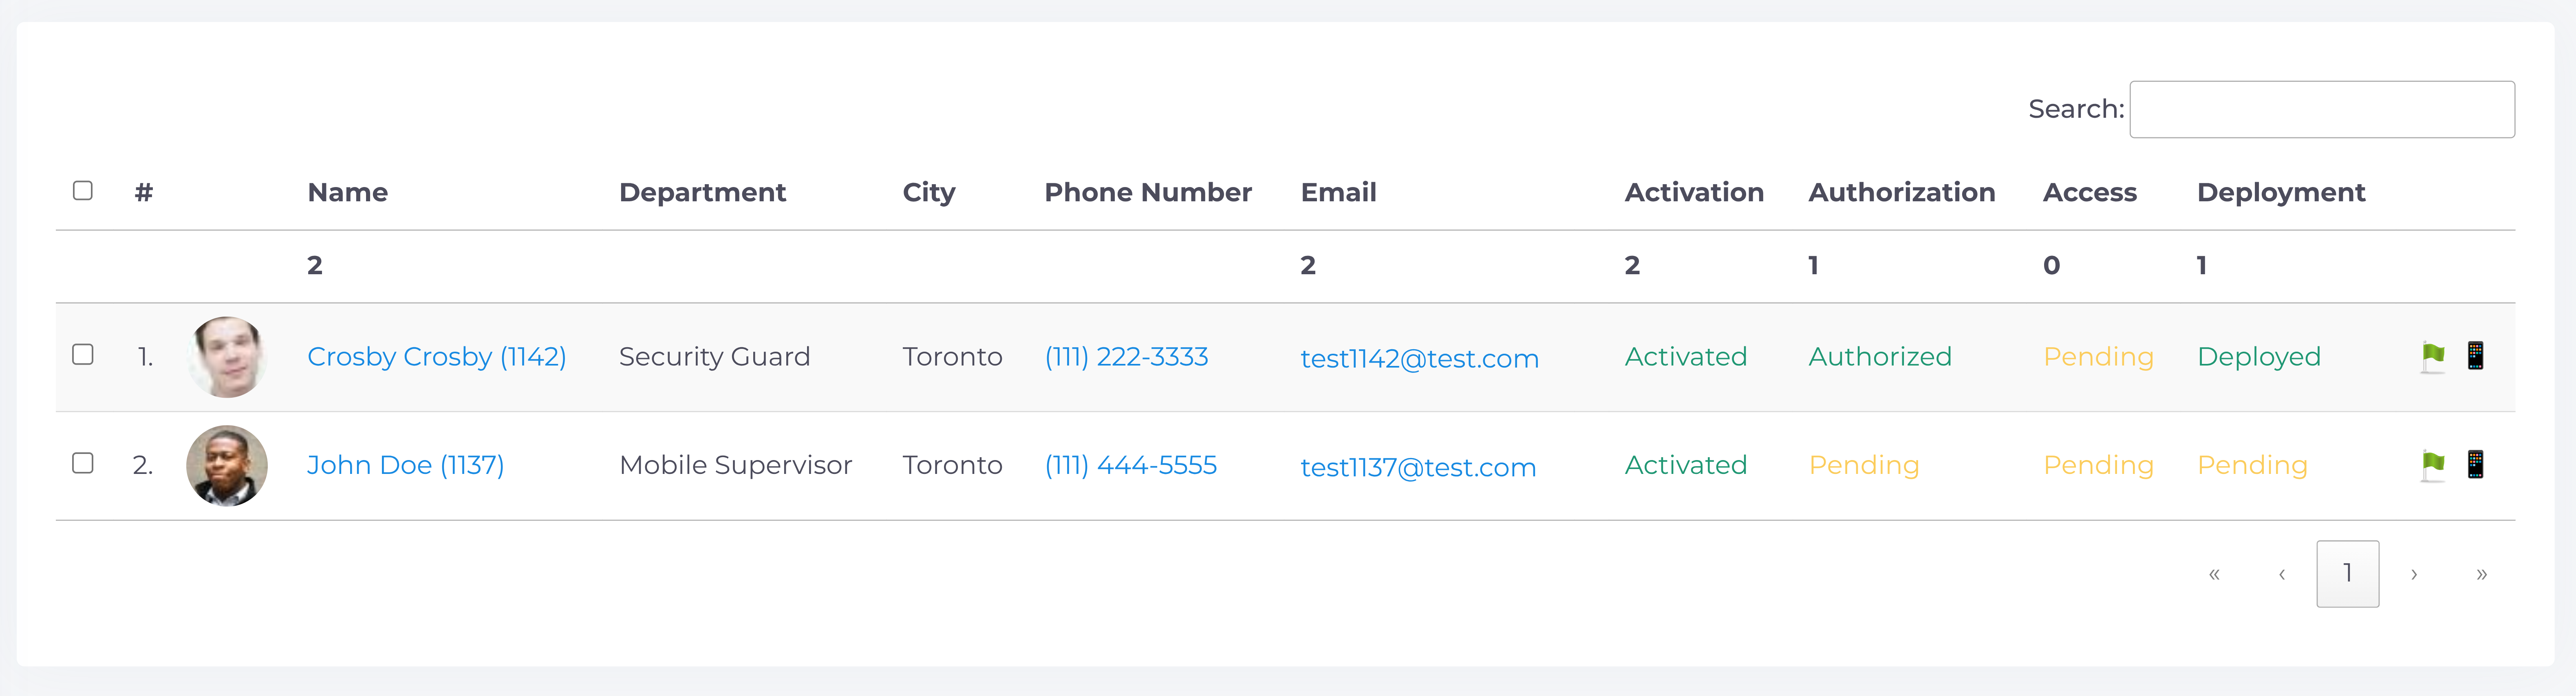Check the box for John Doe row
The image size is (2576, 696).
click(83, 463)
